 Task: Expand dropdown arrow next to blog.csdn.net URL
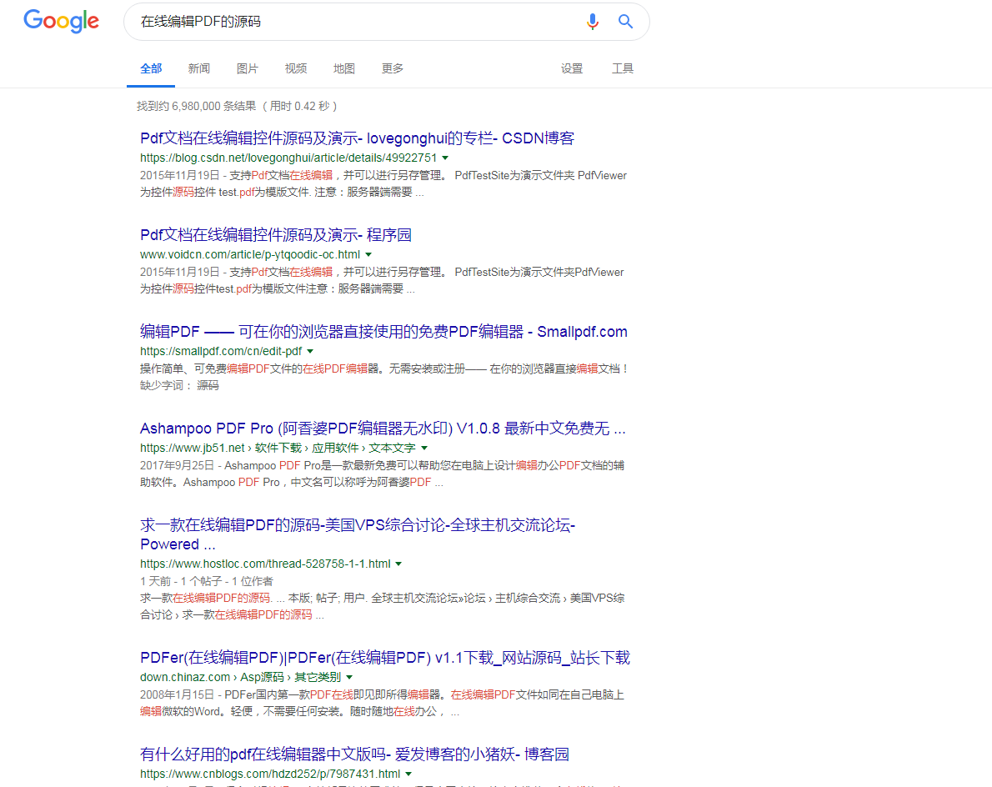(445, 158)
